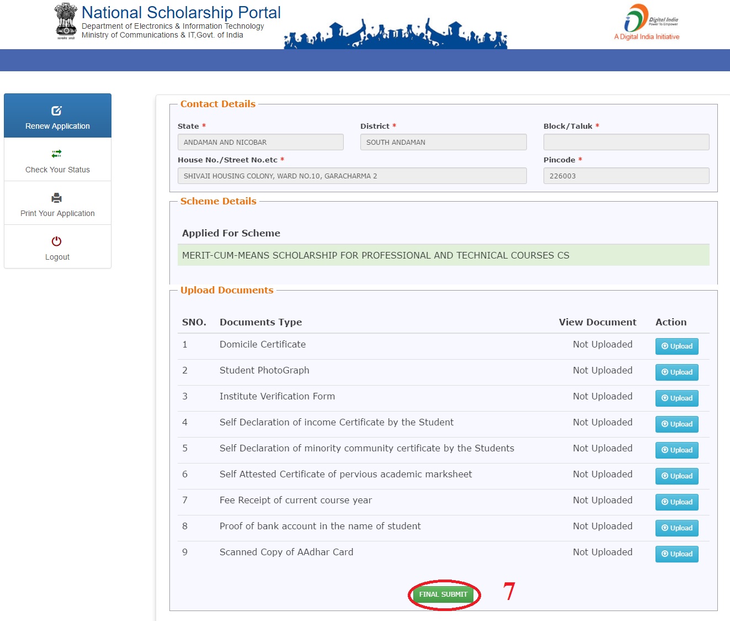Viewport: 730px width, 621px height.
Task: Click the District field showing South Andaman
Action: click(443, 142)
